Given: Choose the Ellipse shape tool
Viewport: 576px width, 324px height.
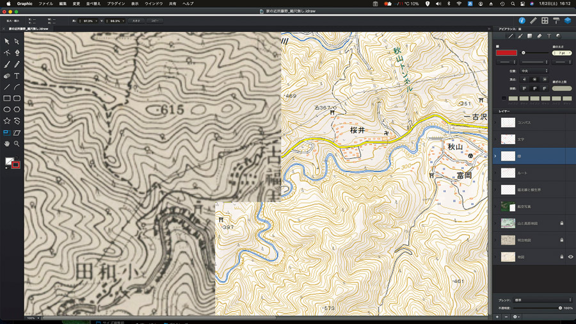Looking at the screenshot, I should (x=7, y=109).
